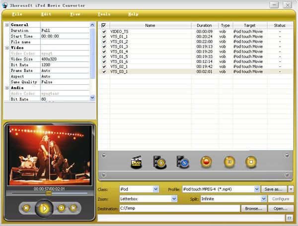298x226 pixels.
Task: Open the Class dropdown showing iPod
Action: click(x=155, y=189)
